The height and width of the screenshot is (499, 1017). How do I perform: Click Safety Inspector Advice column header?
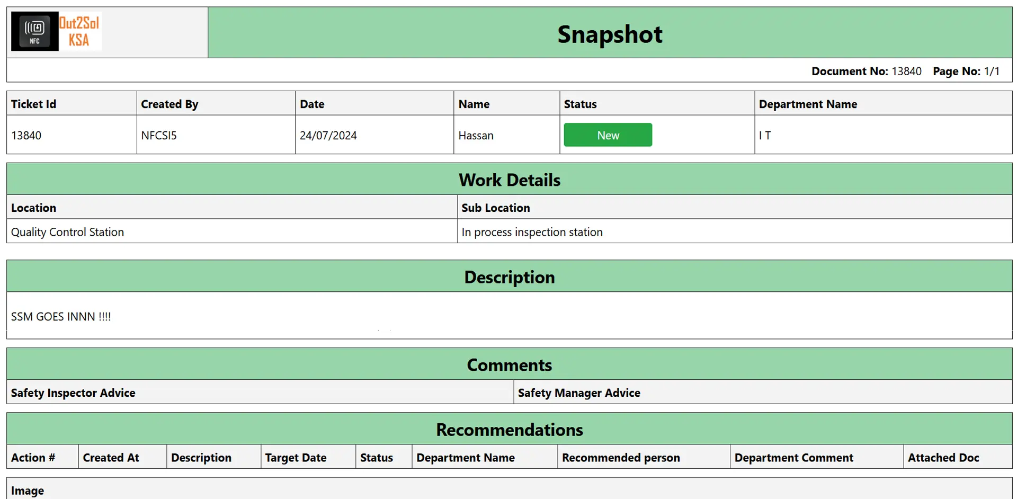coord(73,393)
